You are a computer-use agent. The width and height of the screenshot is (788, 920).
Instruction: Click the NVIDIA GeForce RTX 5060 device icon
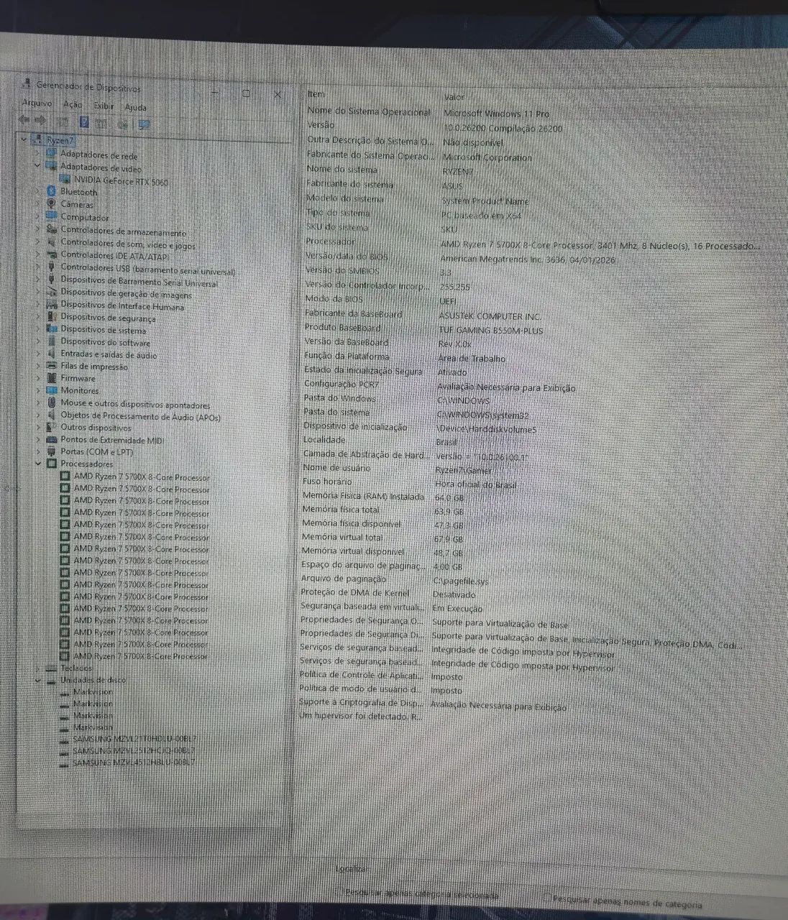click(65, 180)
